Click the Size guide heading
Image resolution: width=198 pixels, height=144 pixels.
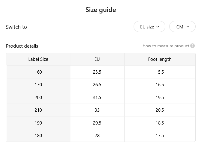click(x=101, y=10)
